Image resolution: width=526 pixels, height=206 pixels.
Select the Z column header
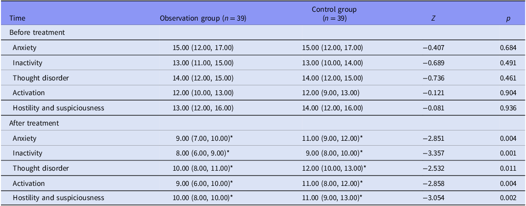[x=434, y=19]
